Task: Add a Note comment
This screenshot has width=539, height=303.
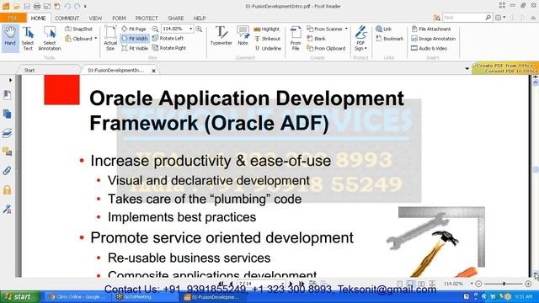Action: pos(243,35)
